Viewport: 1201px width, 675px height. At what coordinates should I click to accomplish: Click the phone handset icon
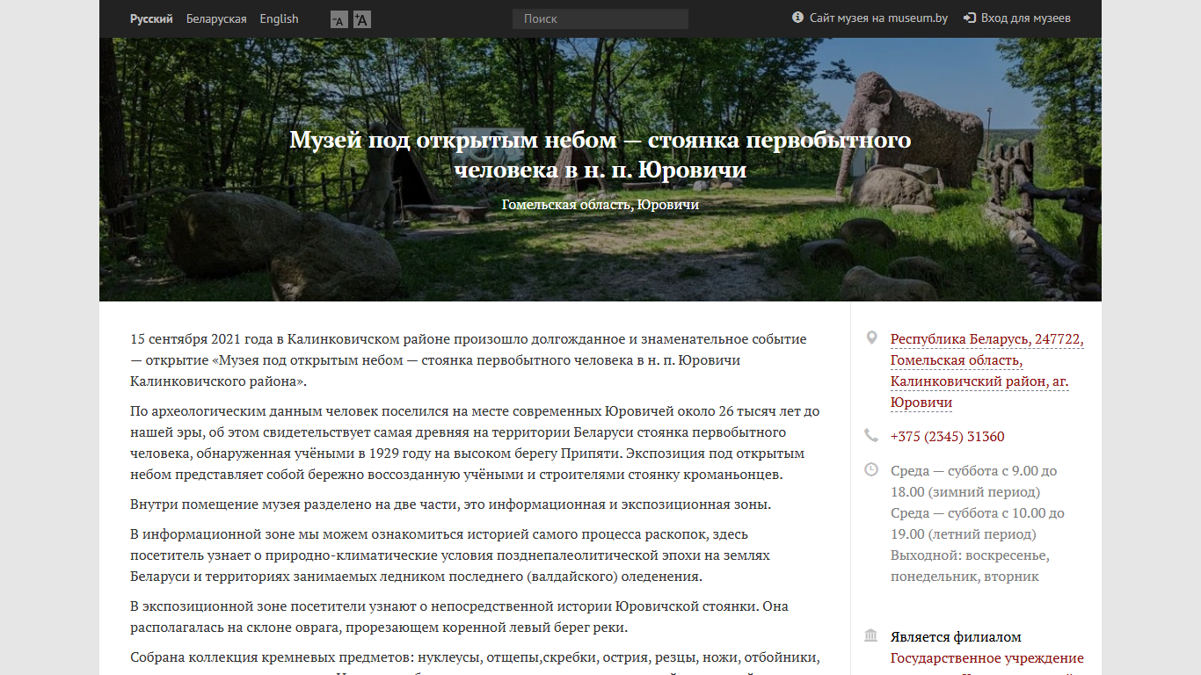(x=871, y=436)
